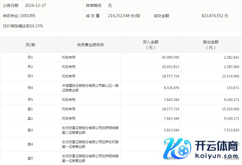Click the 买/卖 column header
This screenshot has height=165, width=242.
point(30,45)
